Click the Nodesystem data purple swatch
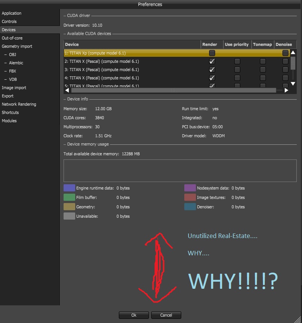Viewport: 302px width, 323px height. click(x=190, y=188)
